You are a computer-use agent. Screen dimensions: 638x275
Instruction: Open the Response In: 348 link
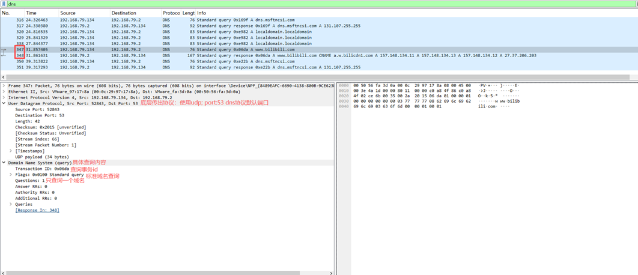click(x=37, y=210)
